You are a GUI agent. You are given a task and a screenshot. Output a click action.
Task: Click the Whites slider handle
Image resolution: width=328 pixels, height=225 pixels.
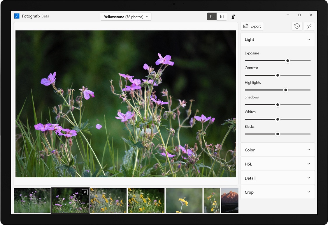click(278, 119)
